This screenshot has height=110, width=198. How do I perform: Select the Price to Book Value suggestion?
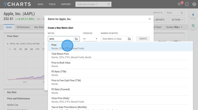[x=120, y=64]
